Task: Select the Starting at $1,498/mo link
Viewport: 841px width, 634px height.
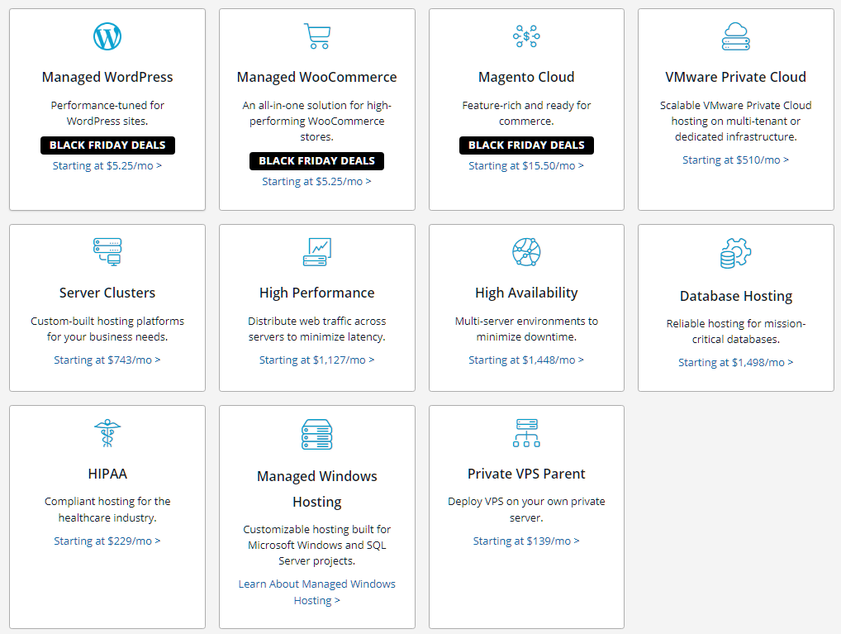Action: (x=735, y=363)
